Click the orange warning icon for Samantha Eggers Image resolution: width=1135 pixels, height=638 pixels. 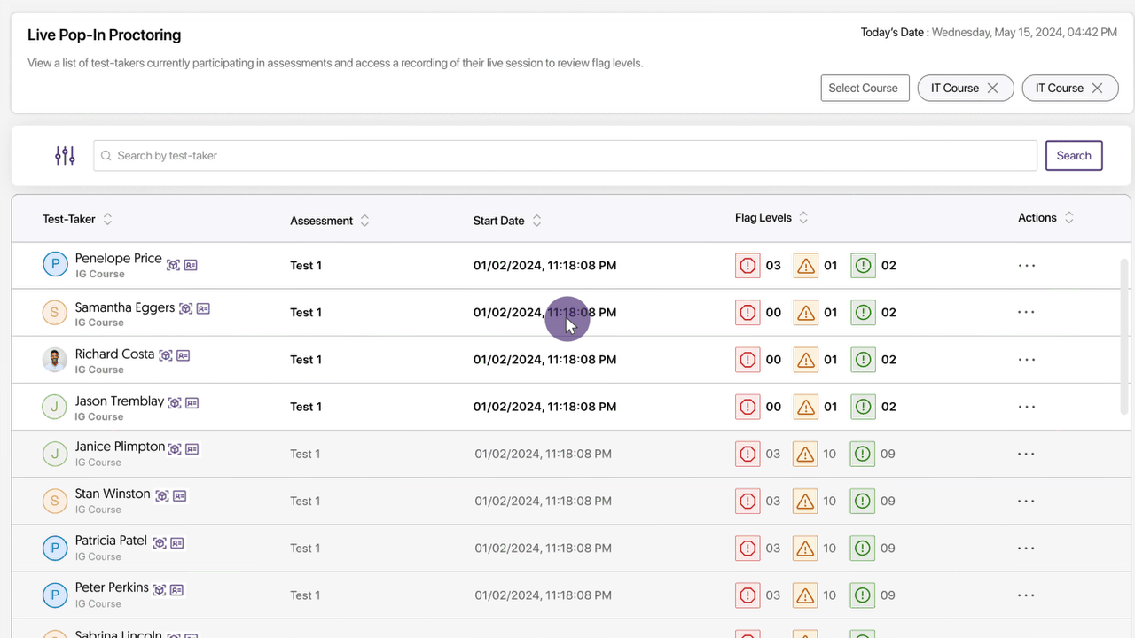[805, 313]
